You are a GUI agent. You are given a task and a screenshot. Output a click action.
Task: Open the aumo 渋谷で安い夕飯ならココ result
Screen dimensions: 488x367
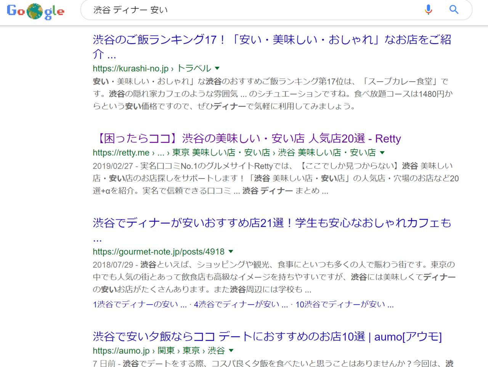click(267, 336)
